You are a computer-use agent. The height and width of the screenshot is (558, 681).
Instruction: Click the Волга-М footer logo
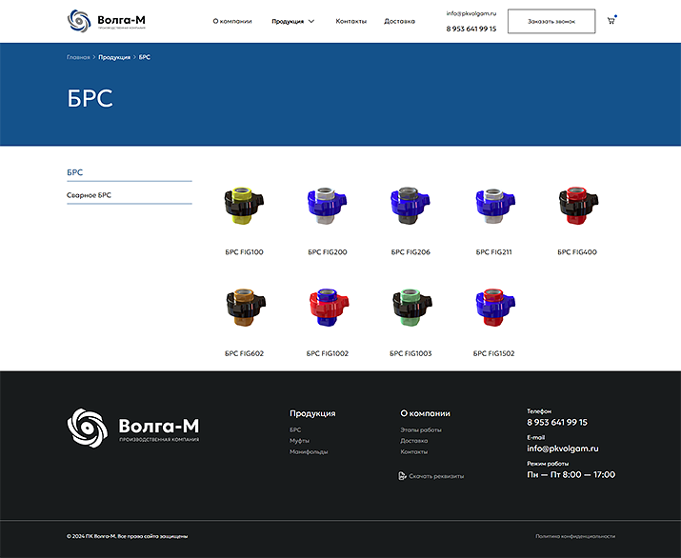pyautogui.click(x=132, y=428)
